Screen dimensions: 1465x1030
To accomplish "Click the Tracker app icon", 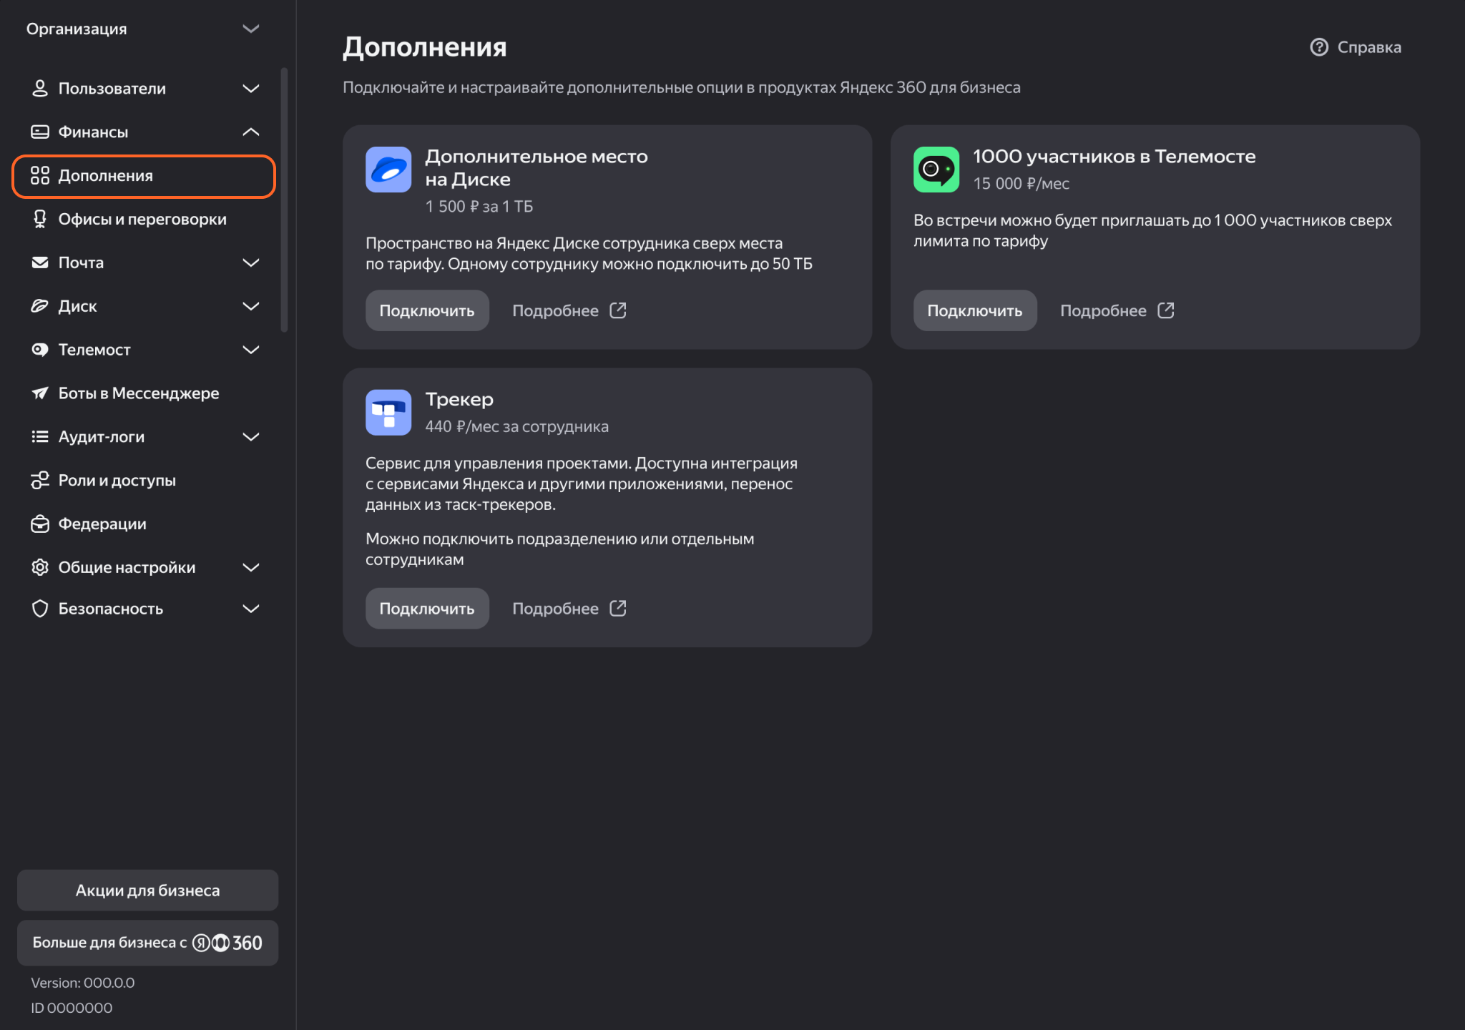I will coord(388,413).
